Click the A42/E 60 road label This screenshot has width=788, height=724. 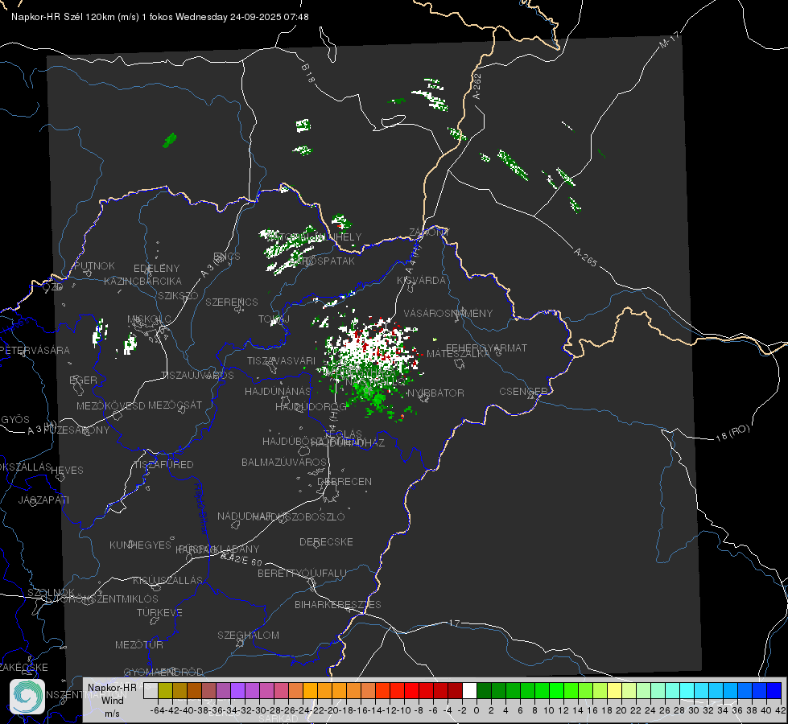click(x=241, y=559)
